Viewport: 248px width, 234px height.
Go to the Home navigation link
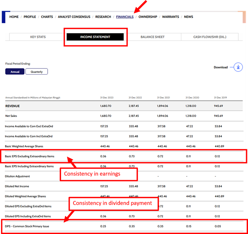pyautogui.click(x=14, y=17)
